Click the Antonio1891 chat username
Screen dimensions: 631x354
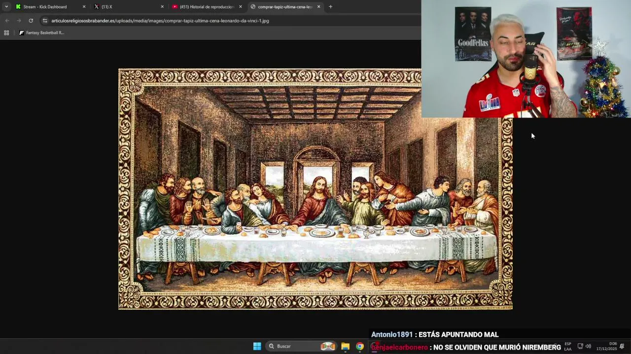point(392,335)
